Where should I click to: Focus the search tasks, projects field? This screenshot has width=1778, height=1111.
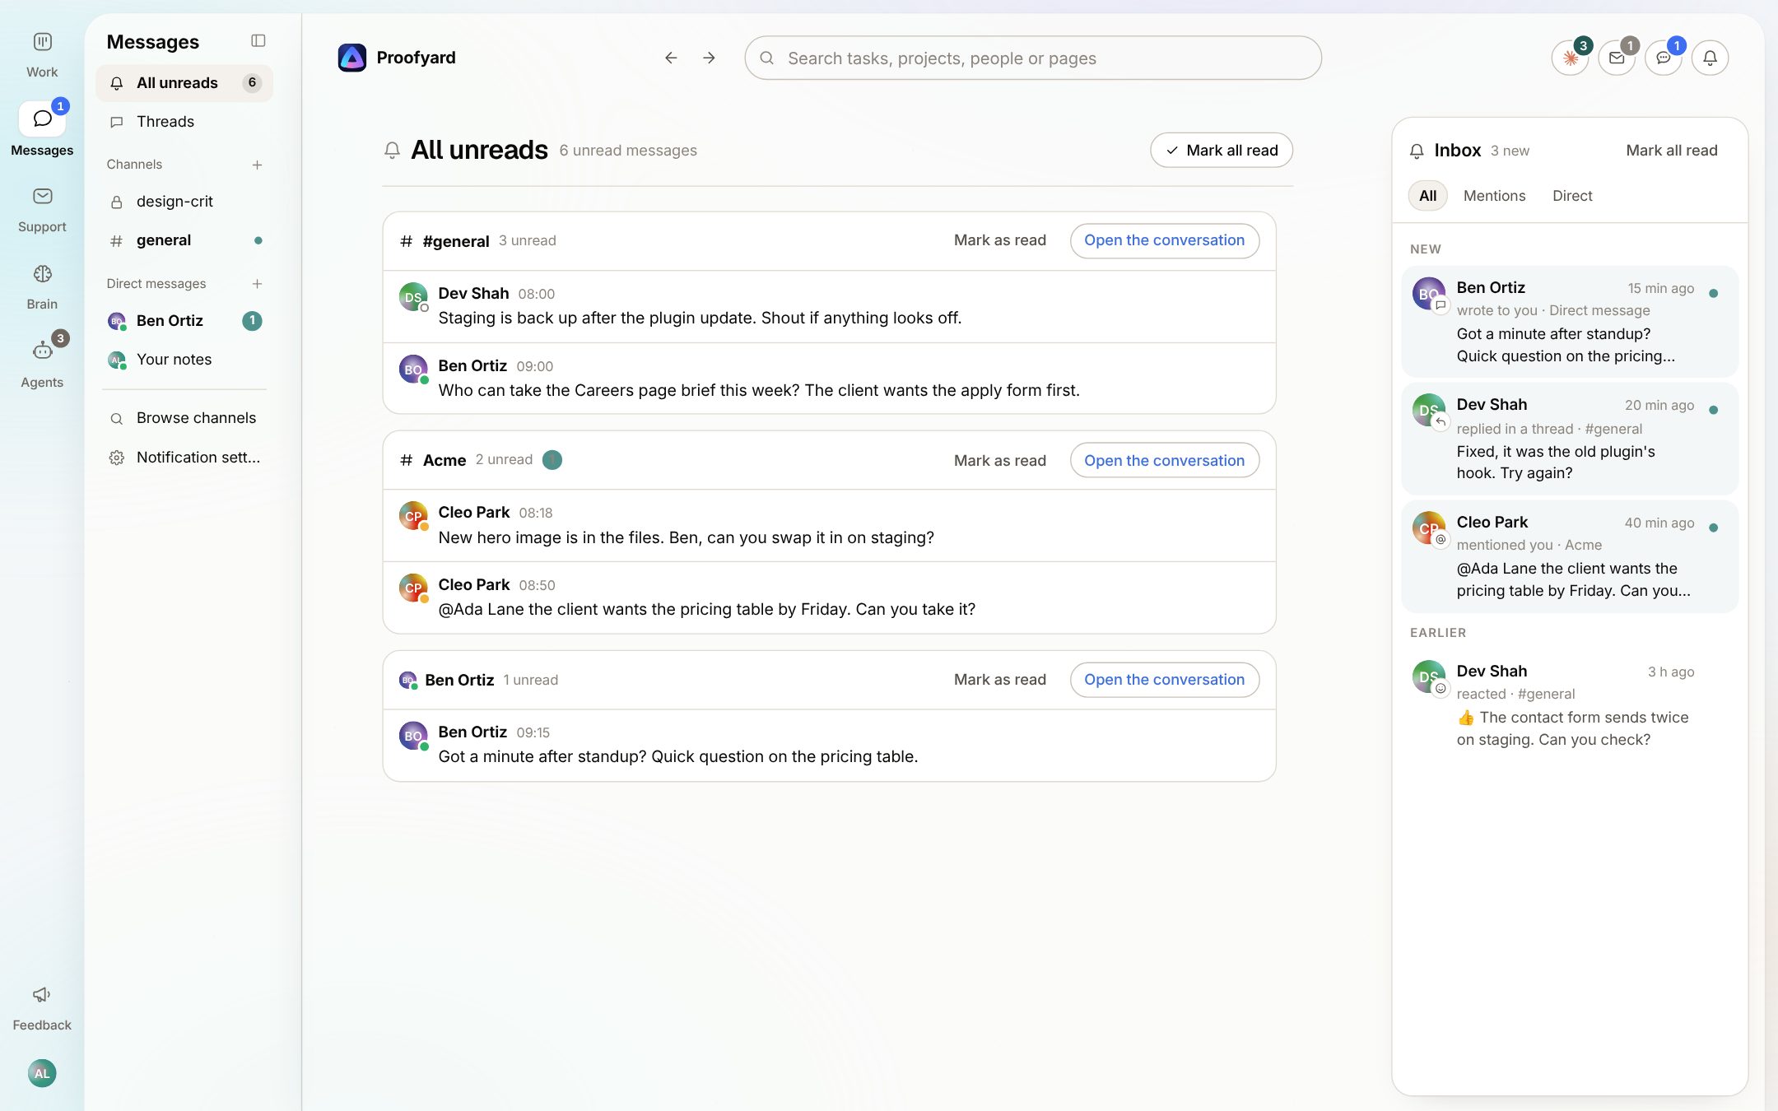pos(1033,58)
